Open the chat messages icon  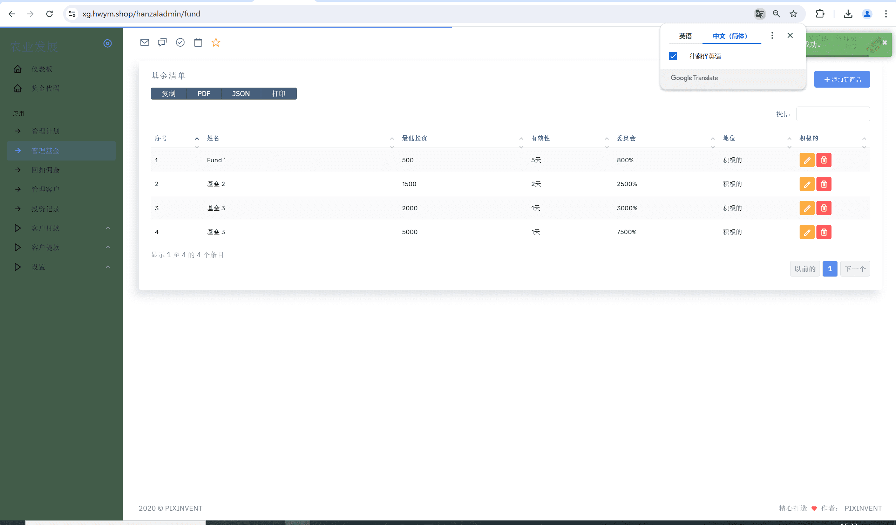point(162,43)
